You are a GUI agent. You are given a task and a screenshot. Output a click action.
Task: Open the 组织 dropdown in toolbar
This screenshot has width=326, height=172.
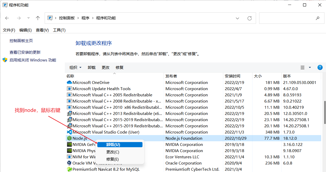coord(75,67)
